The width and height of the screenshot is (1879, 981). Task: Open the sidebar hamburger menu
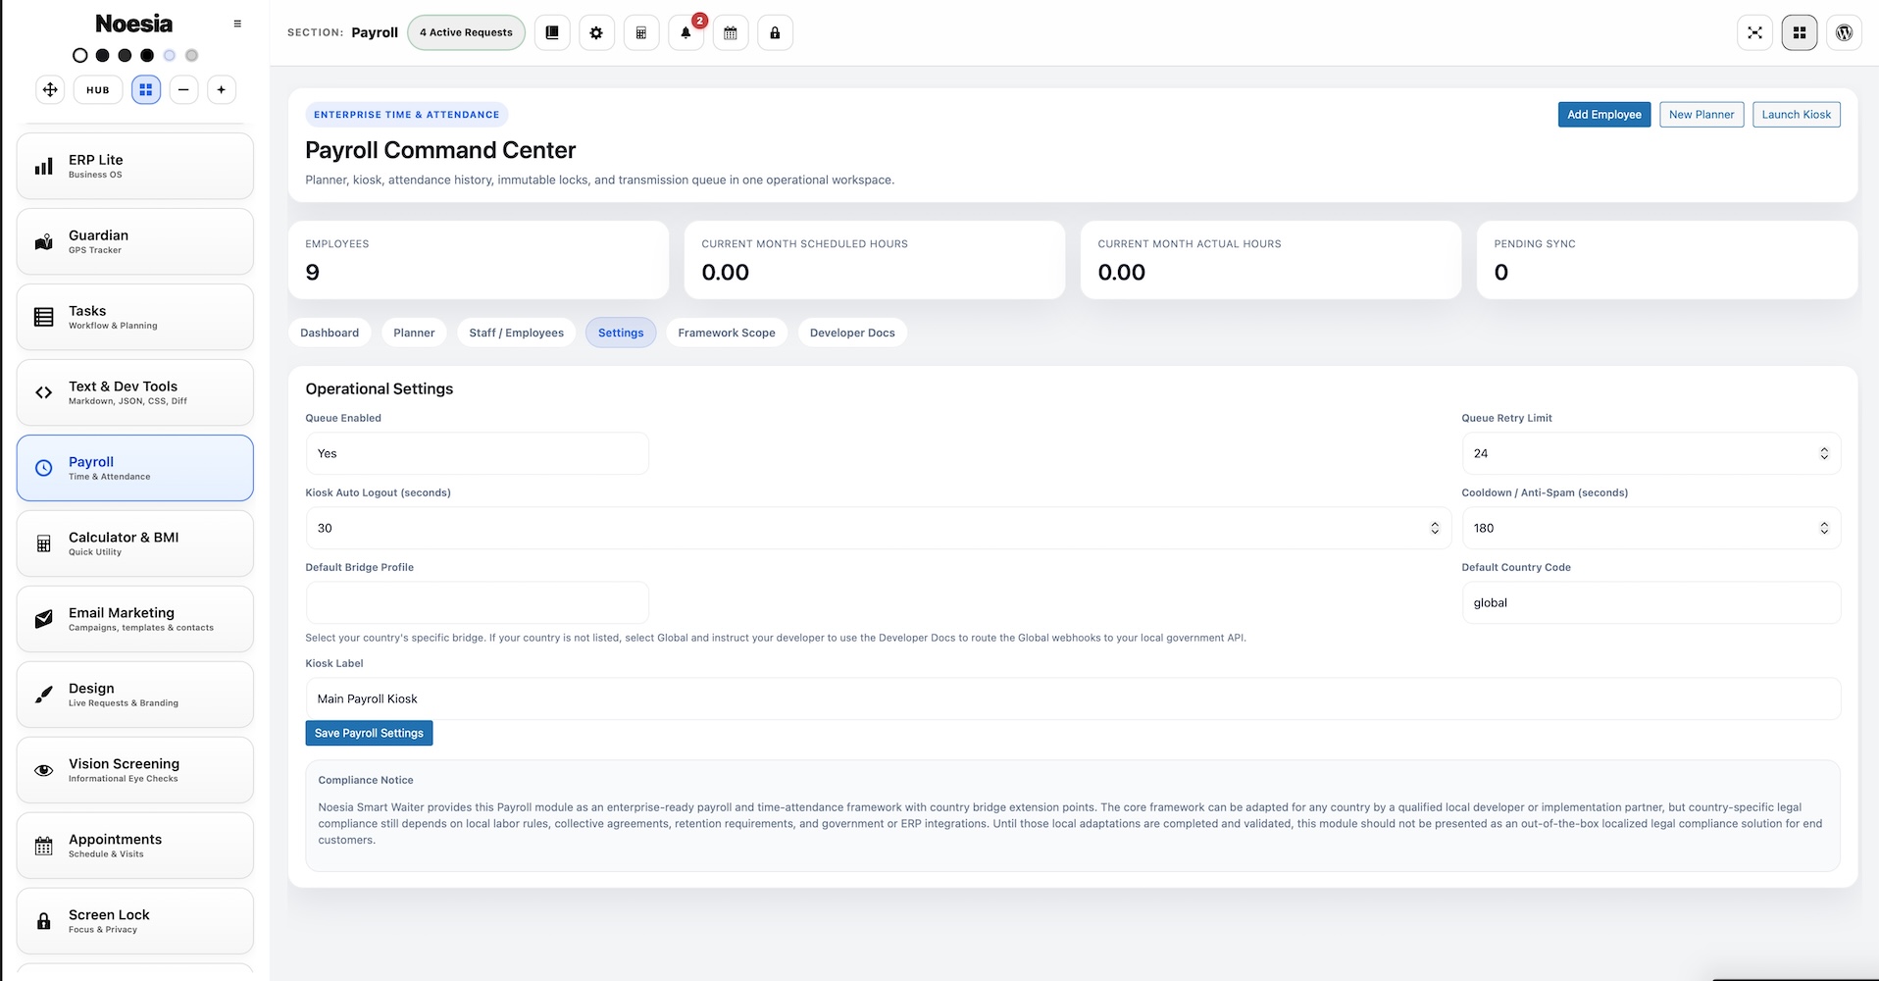click(x=237, y=24)
